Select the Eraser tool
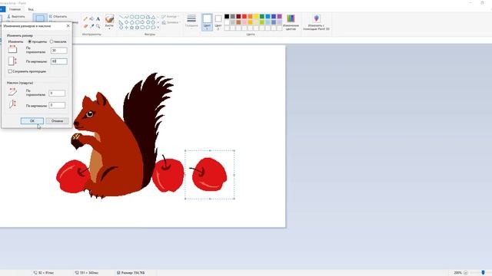This screenshot has height=276, width=492. pyautogui.click(x=85, y=26)
